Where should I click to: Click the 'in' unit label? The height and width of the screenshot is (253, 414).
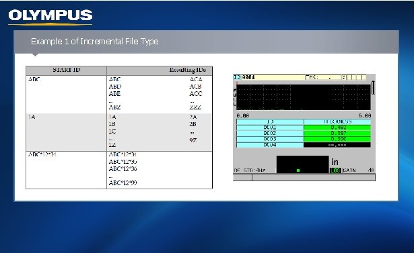click(x=335, y=162)
